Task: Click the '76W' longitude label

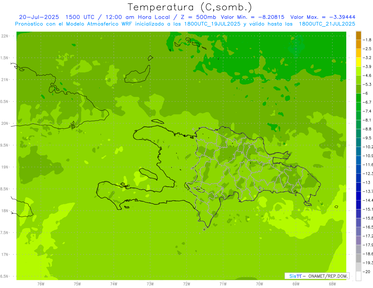Action: [41, 284]
